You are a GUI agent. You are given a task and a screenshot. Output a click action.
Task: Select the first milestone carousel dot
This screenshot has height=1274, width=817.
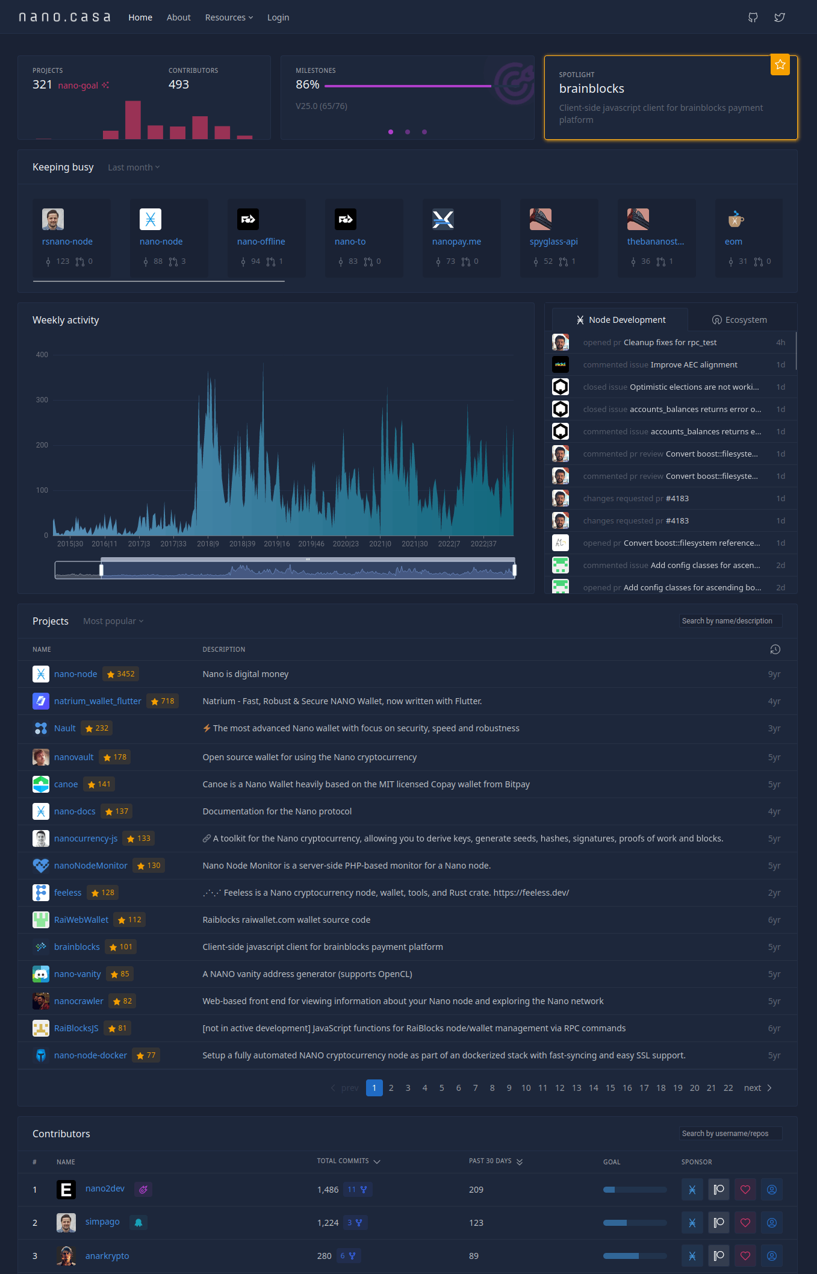[x=391, y=132]
